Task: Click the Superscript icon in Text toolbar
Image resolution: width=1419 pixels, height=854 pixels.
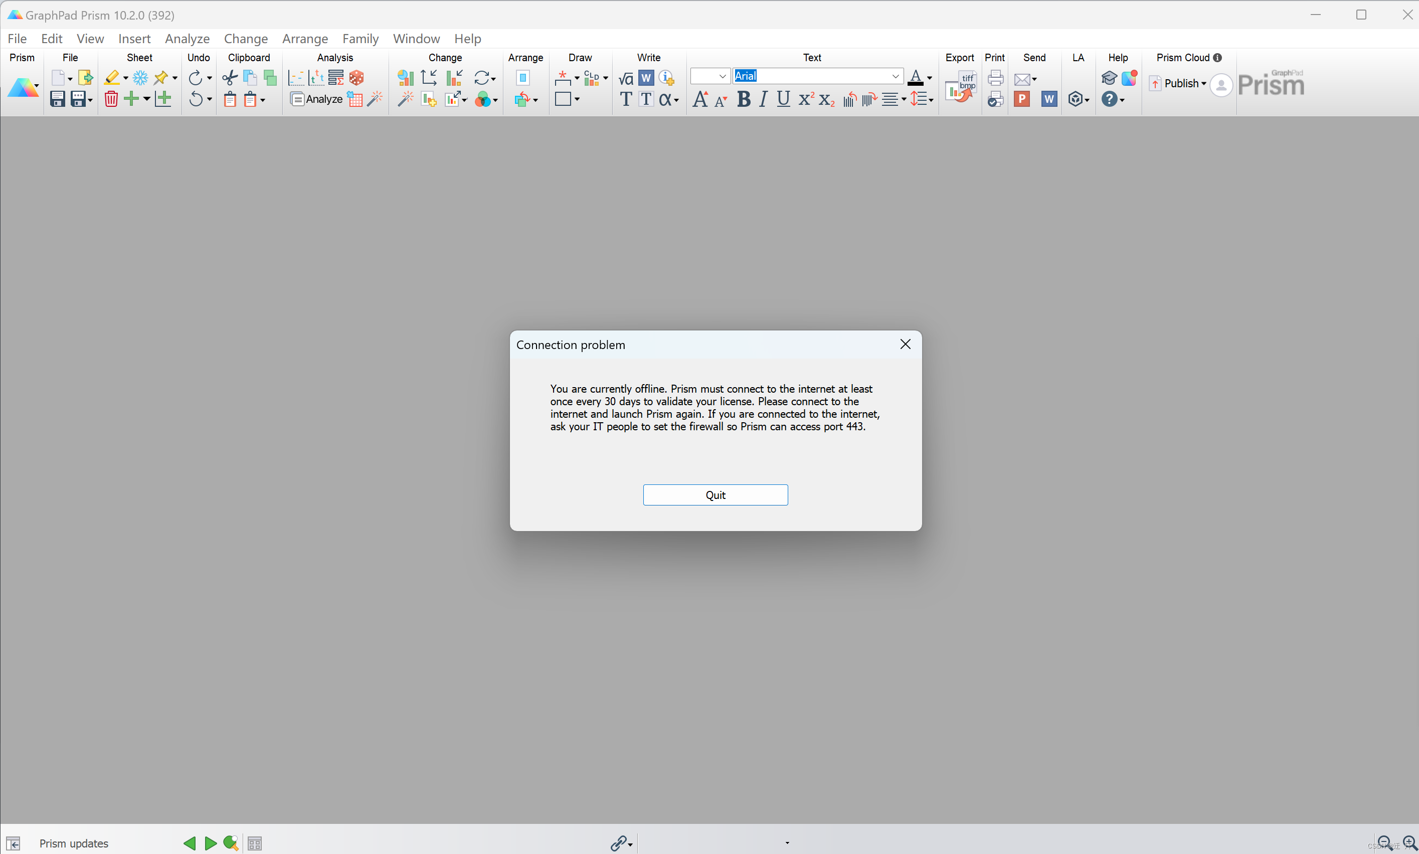Action: point(806,98)
